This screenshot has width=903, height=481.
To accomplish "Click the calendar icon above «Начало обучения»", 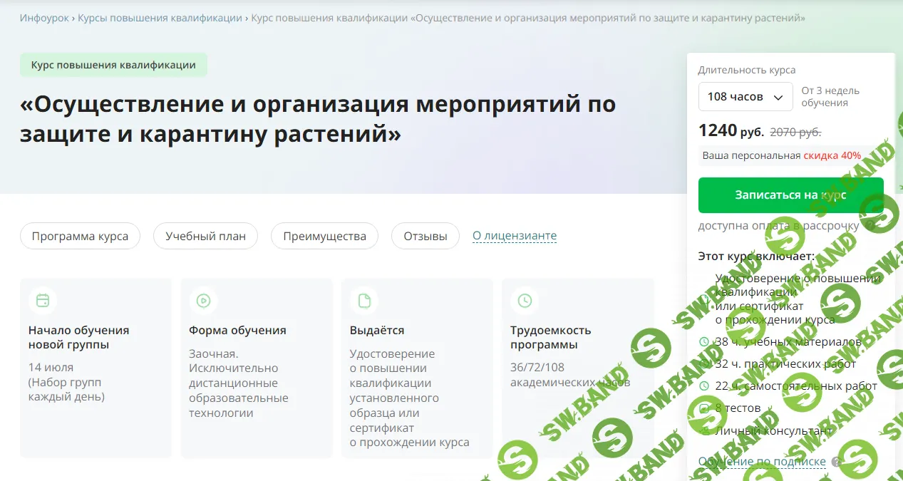I will pos(42,300).
